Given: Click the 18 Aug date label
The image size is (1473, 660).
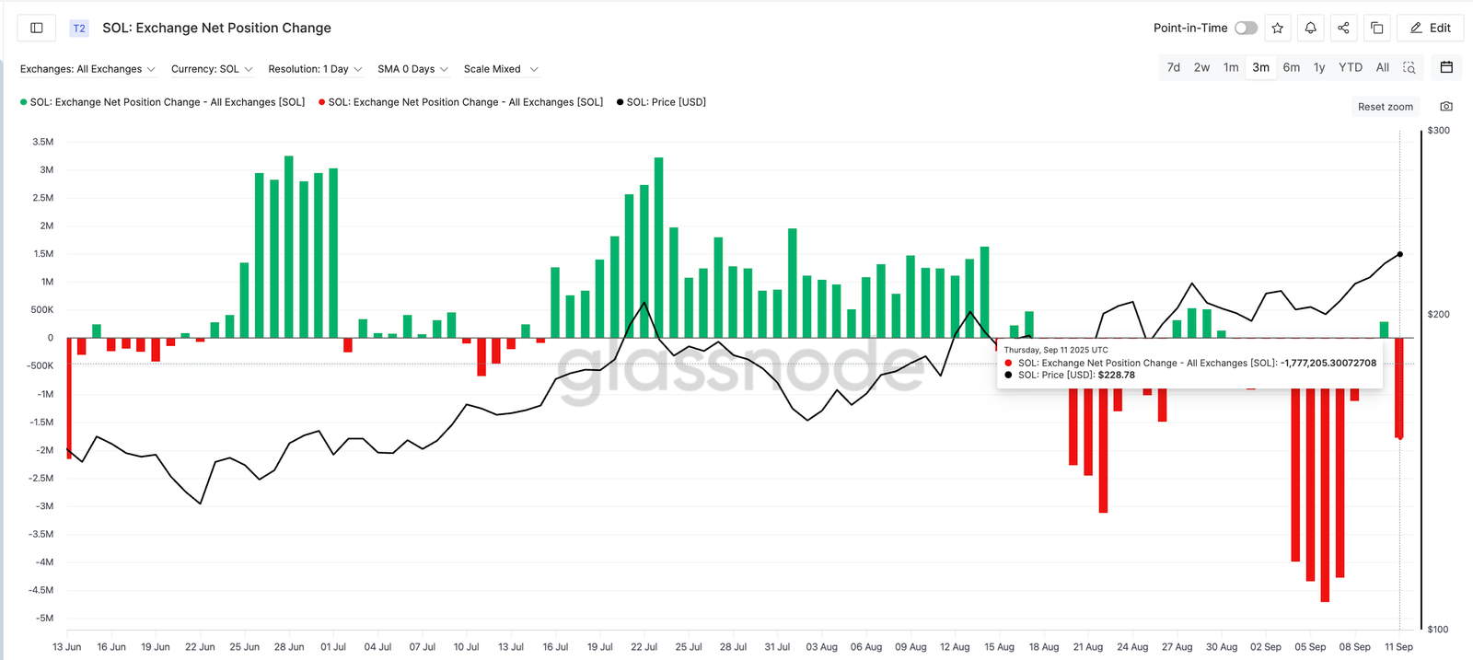Looking at the screenshot, I should click(1044, 647).
